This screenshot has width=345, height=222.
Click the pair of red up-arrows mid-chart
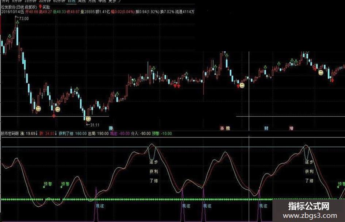point(177,86)
